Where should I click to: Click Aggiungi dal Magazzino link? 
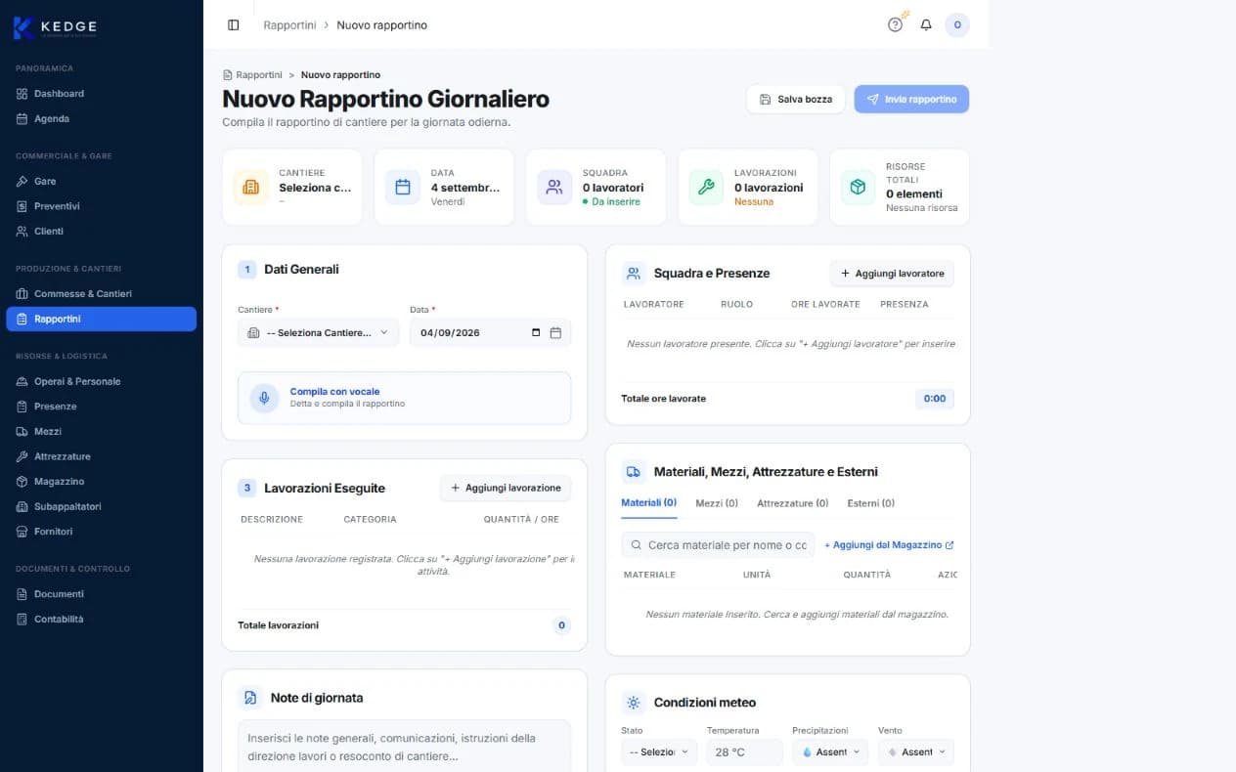point(889,545)
